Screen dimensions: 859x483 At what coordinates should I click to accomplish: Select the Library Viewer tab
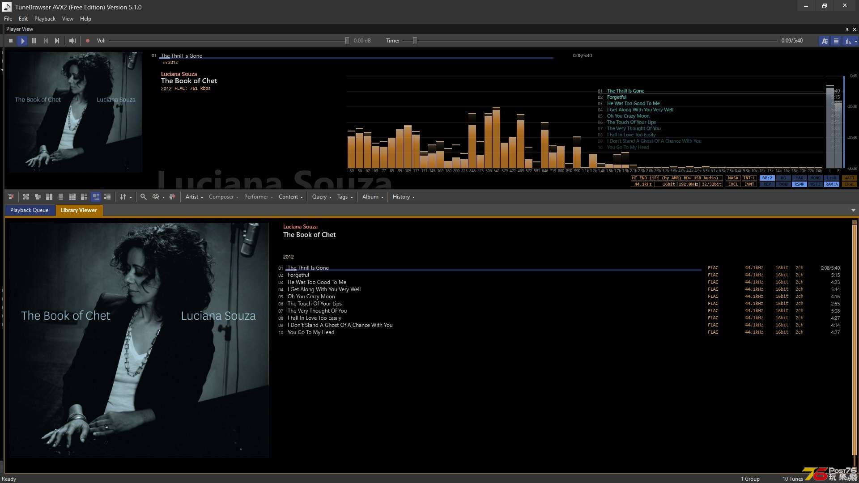(79, 210)
